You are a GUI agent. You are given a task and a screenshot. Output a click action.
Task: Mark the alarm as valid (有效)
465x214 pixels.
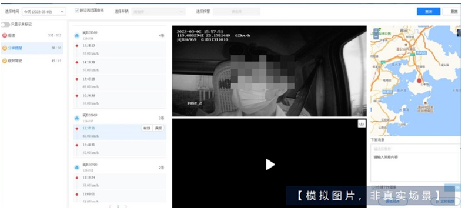point(147,128)
